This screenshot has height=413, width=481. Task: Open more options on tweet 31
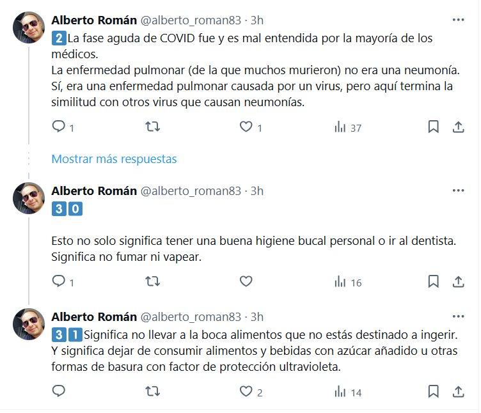(x=458, y=316)
